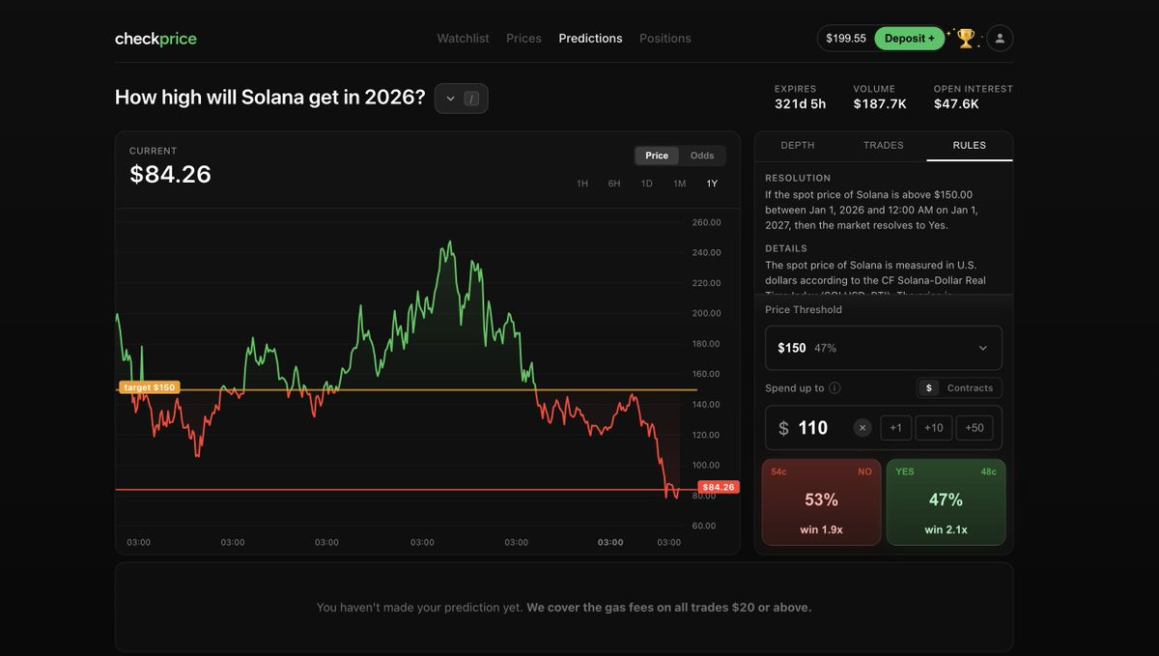Screen dimensions: 1159x656
Task: Click the $199.55 account balance
Action: coord(846,39)
